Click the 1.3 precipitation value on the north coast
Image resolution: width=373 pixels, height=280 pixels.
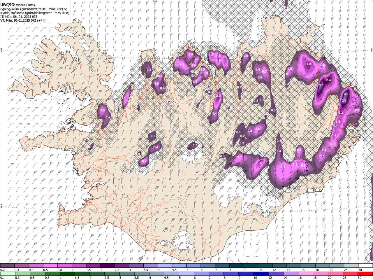click(x=212, y=55)
